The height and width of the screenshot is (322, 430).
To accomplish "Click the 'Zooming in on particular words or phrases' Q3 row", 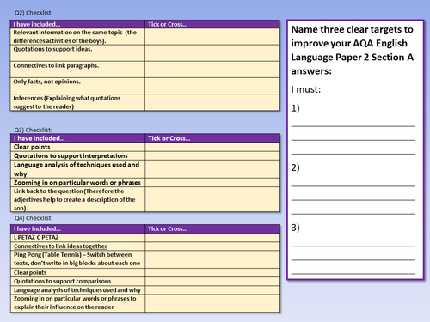I will 145,182.
